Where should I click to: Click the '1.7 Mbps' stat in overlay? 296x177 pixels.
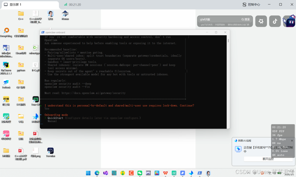pos(279,139)
